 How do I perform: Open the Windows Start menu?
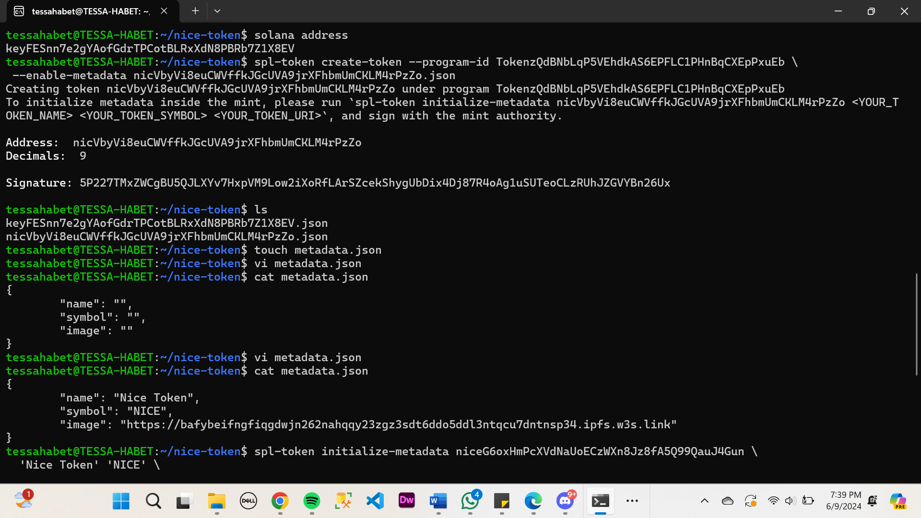(121, 501)
